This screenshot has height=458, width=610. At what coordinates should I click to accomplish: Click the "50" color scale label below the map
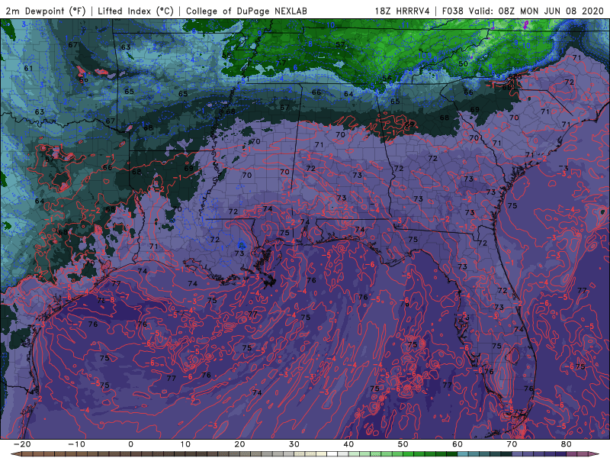pos(403,444)
